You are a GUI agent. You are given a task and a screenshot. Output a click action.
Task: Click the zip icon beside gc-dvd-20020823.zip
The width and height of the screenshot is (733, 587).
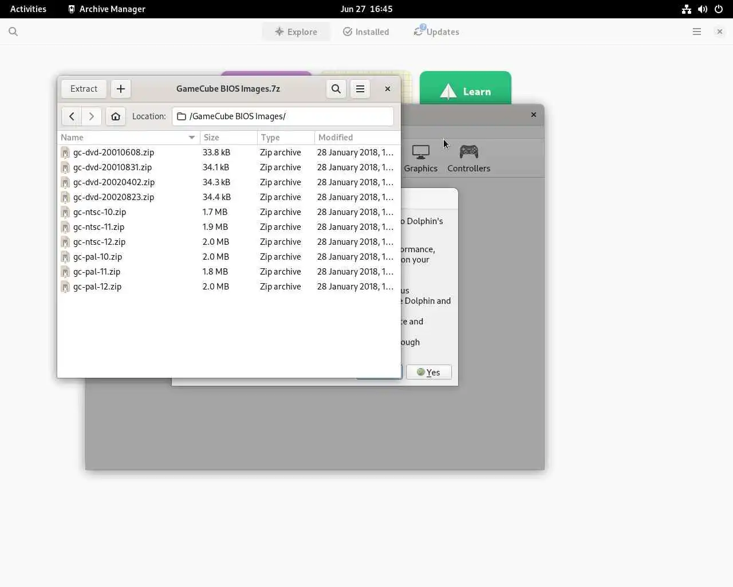(65, 197)
